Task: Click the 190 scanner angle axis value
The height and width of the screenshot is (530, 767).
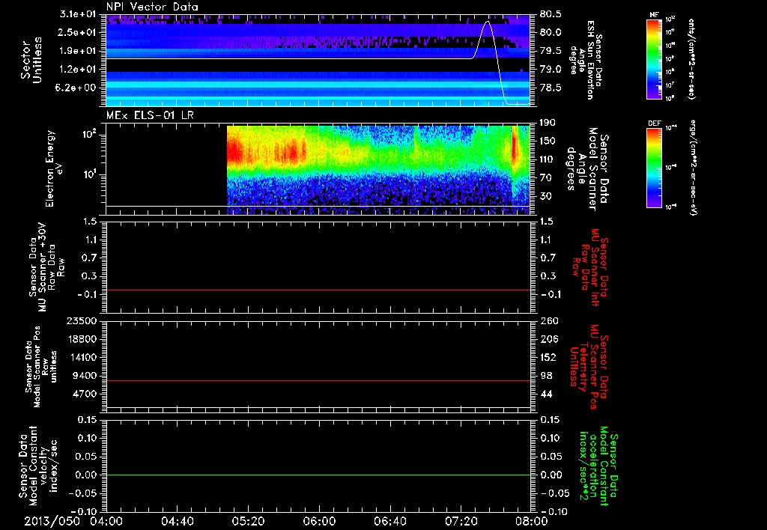Action: click(x=548, y=123)
